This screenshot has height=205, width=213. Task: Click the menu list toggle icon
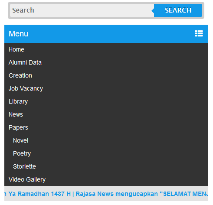coord(199,33)
